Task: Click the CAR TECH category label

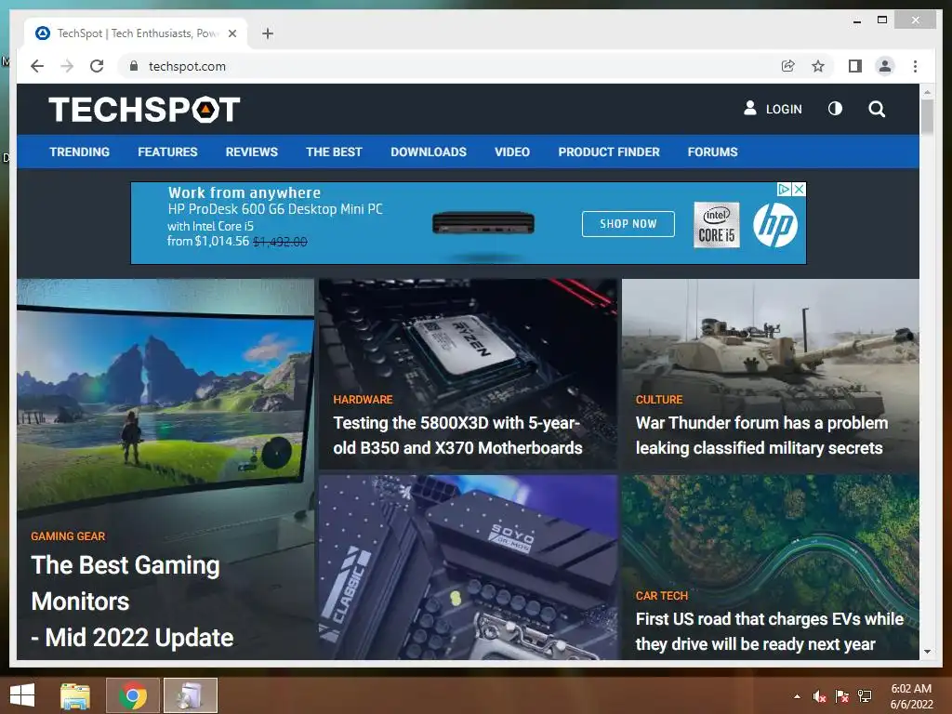Action: pyautogui.click(x=661, y=596)
